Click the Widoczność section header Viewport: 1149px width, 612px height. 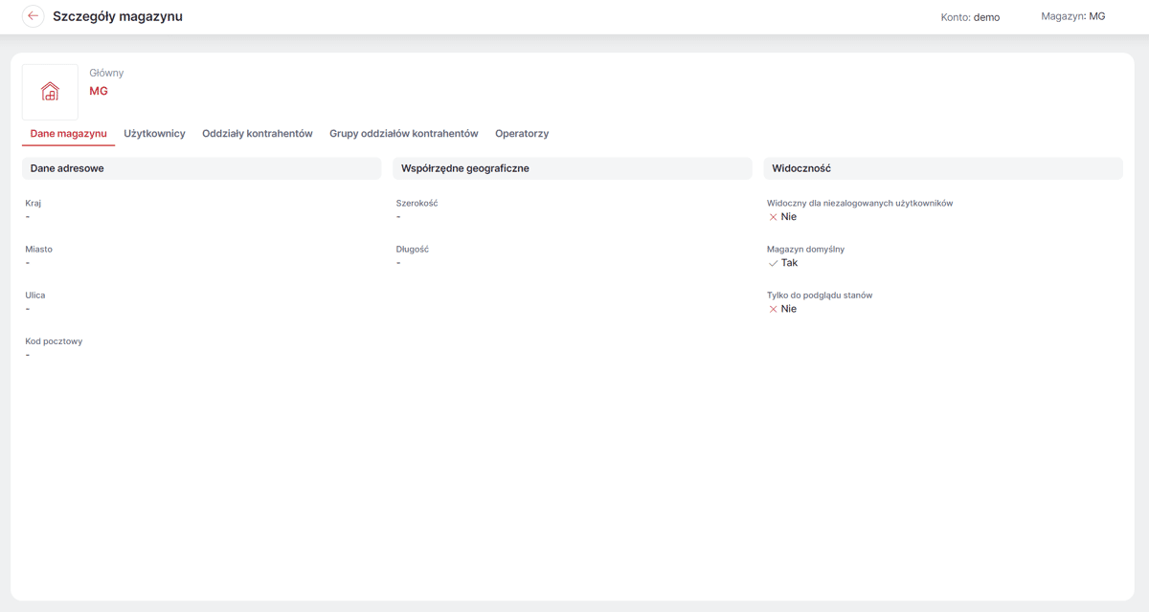pos(943,168)
